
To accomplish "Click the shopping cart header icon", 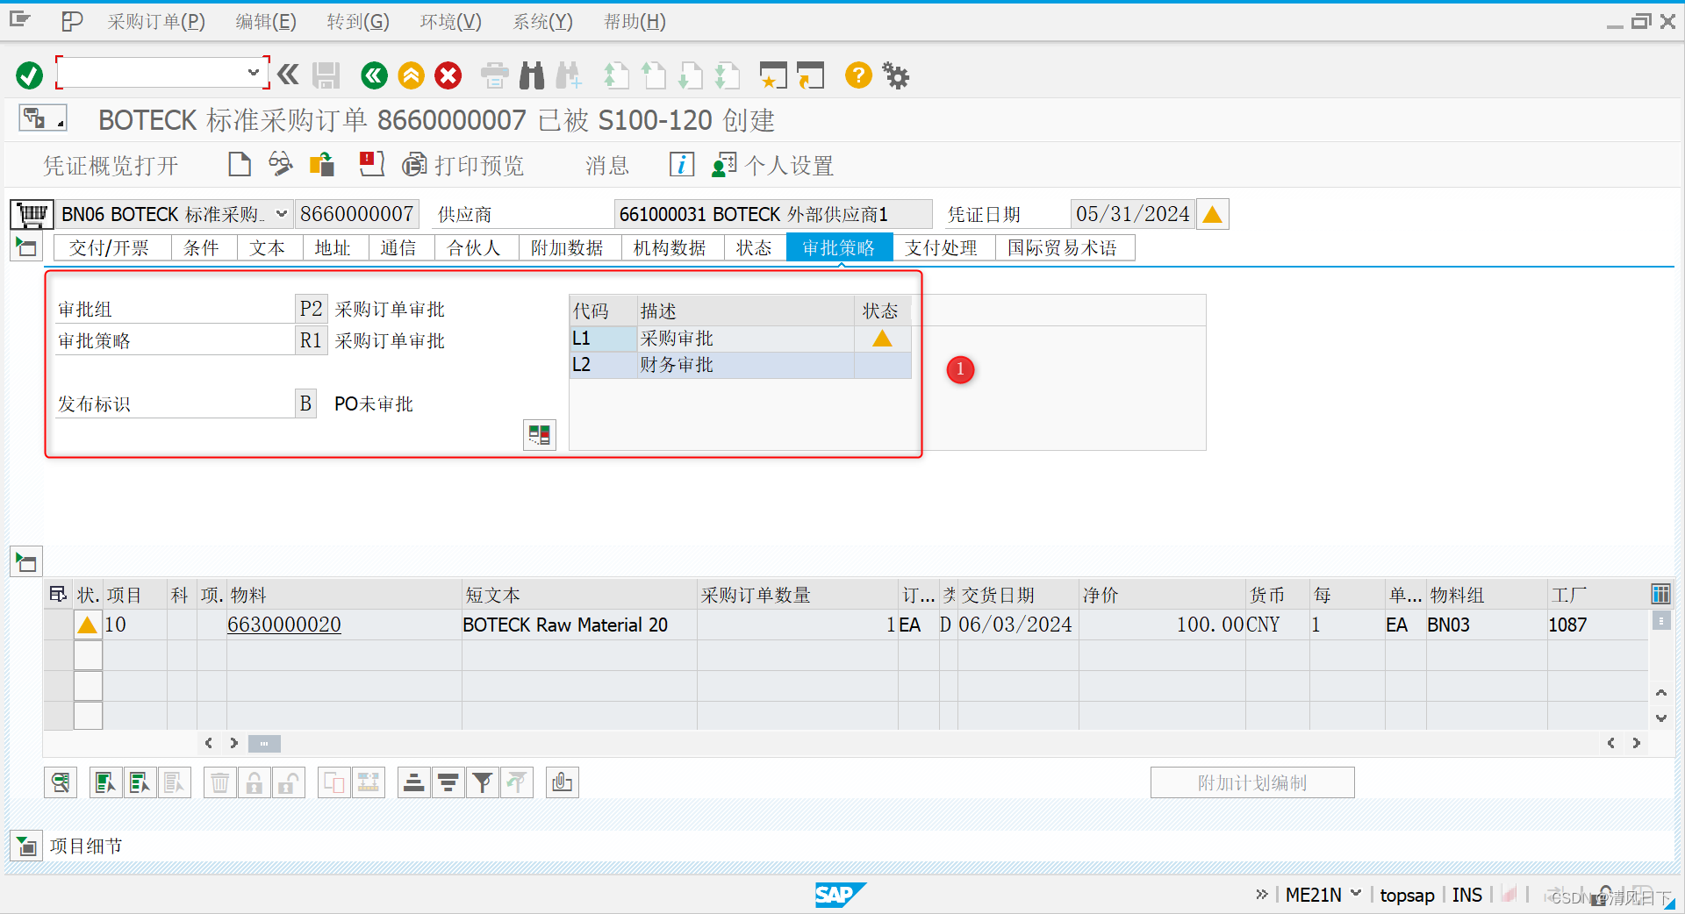I will [32, 214].
